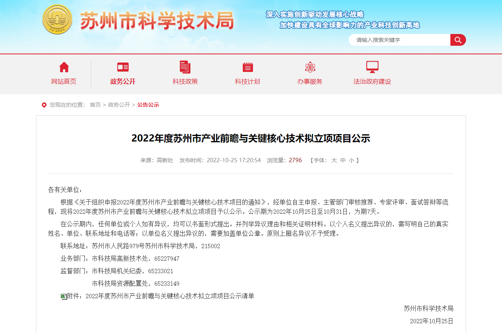Screen dimensions: 502x333
Task: Set font size to 中
Action: (x=343, y=160)
